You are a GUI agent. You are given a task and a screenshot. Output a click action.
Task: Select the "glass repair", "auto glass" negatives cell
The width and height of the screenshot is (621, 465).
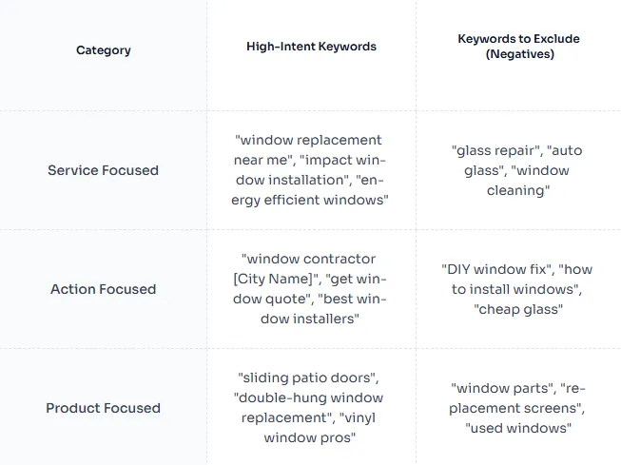[518, 170]
